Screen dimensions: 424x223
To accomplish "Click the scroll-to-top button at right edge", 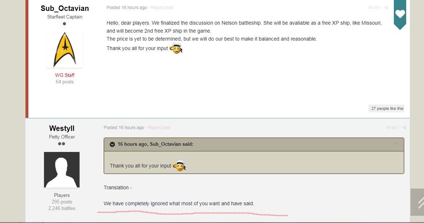I will pyautogui.click(x=417, y=202).
